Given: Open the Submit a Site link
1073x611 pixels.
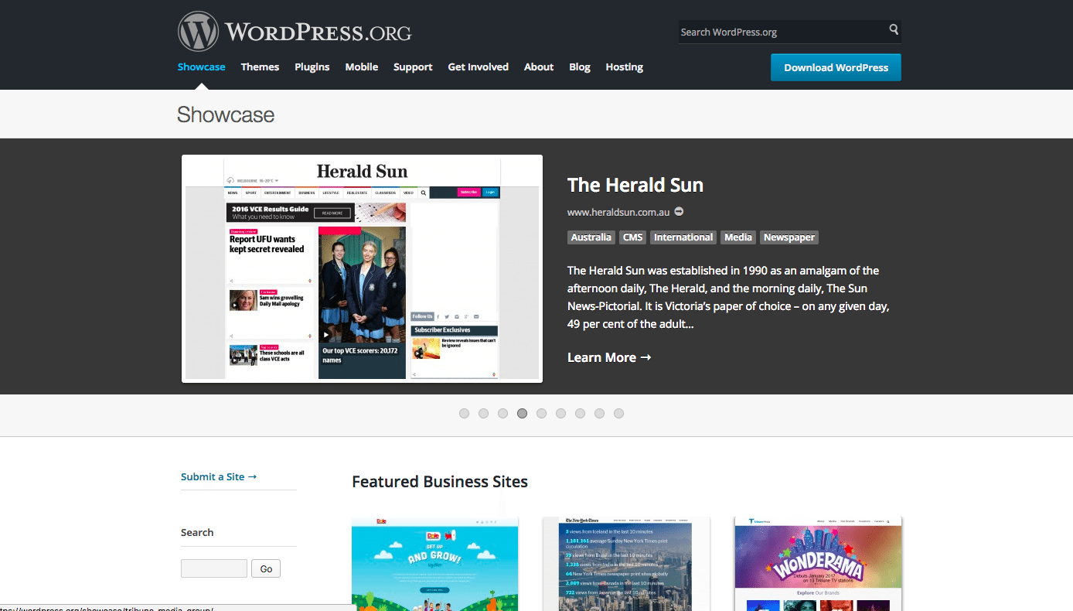Looking at the screenshot, I should [219, 476].
